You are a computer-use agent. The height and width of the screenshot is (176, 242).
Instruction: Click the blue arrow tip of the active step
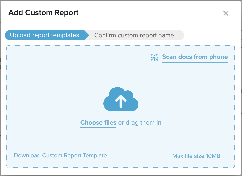87,35
